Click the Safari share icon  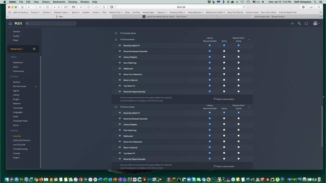pos(104,7)
